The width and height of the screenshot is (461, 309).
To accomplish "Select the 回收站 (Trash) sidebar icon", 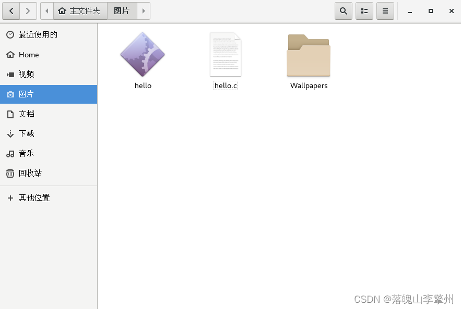I will [x=31, y=173].
